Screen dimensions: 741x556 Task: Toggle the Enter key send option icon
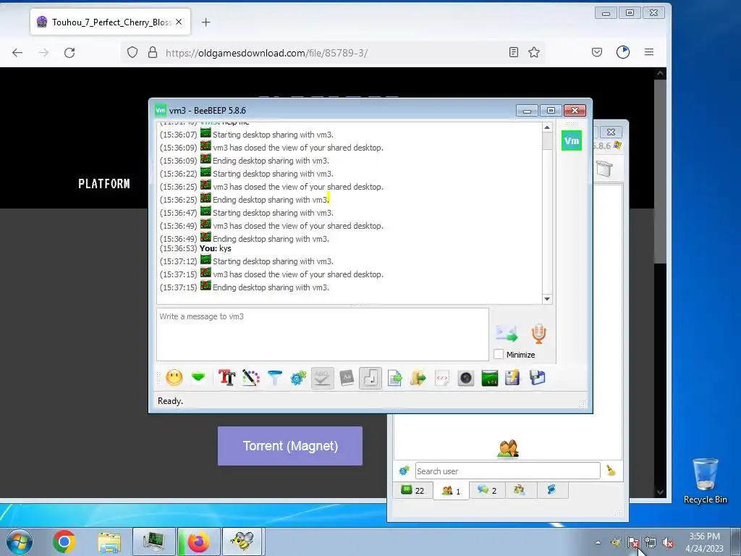click(370, 378)
